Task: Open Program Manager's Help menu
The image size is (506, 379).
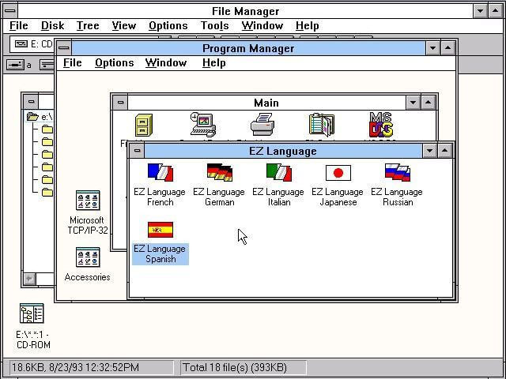Action: point(214,63)
